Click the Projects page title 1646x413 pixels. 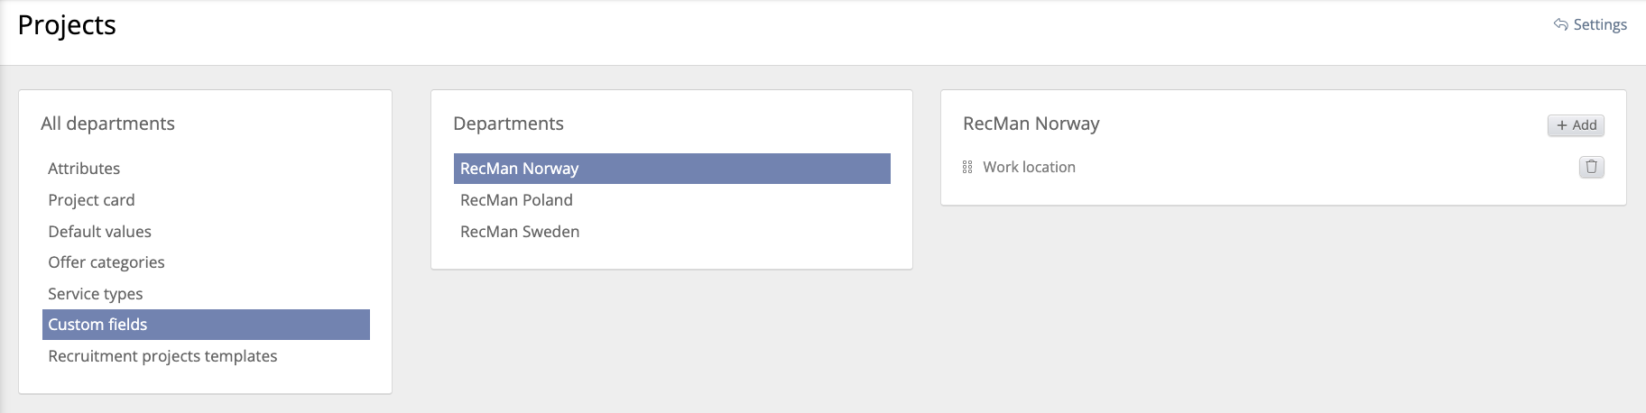pyautogui.click(x=67, y=25)
